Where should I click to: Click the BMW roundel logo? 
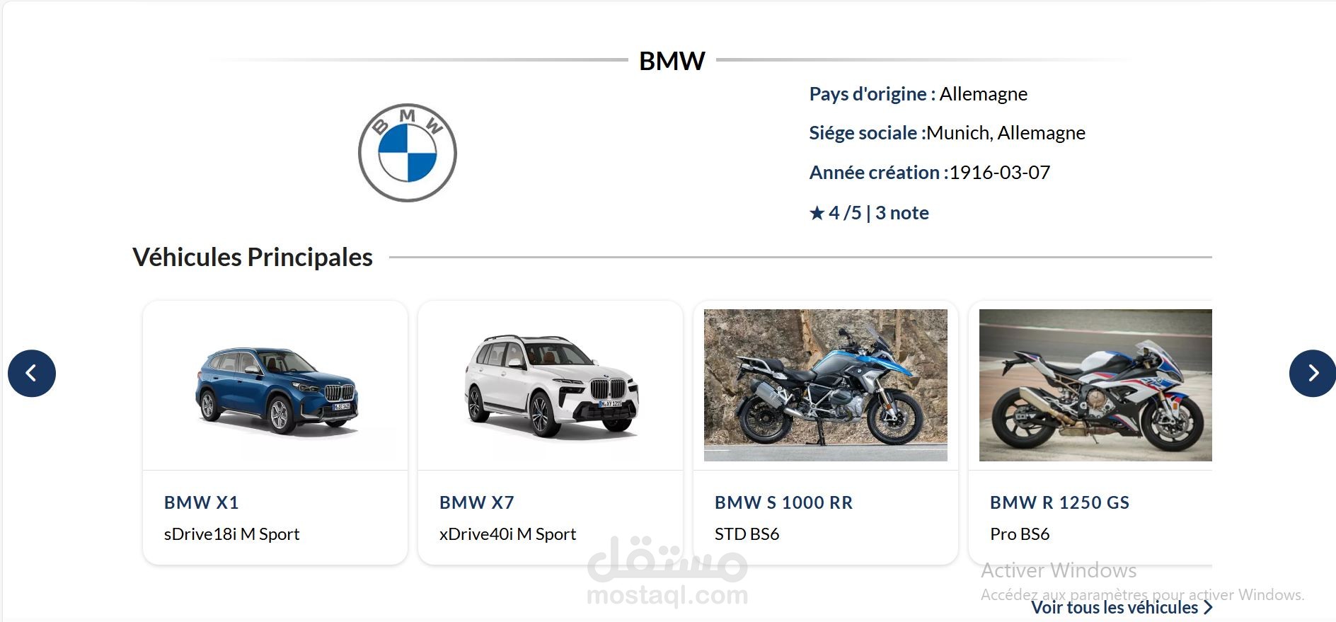click(x=408, y=153)
